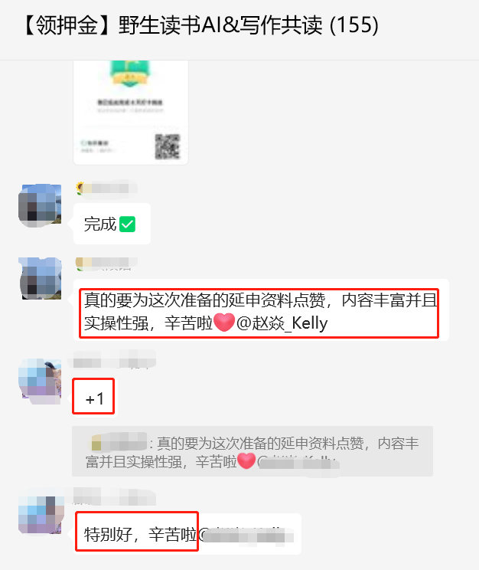Select the +1 message bubble
This screenshot has height=570, width=479.
[x=94, y=396]
